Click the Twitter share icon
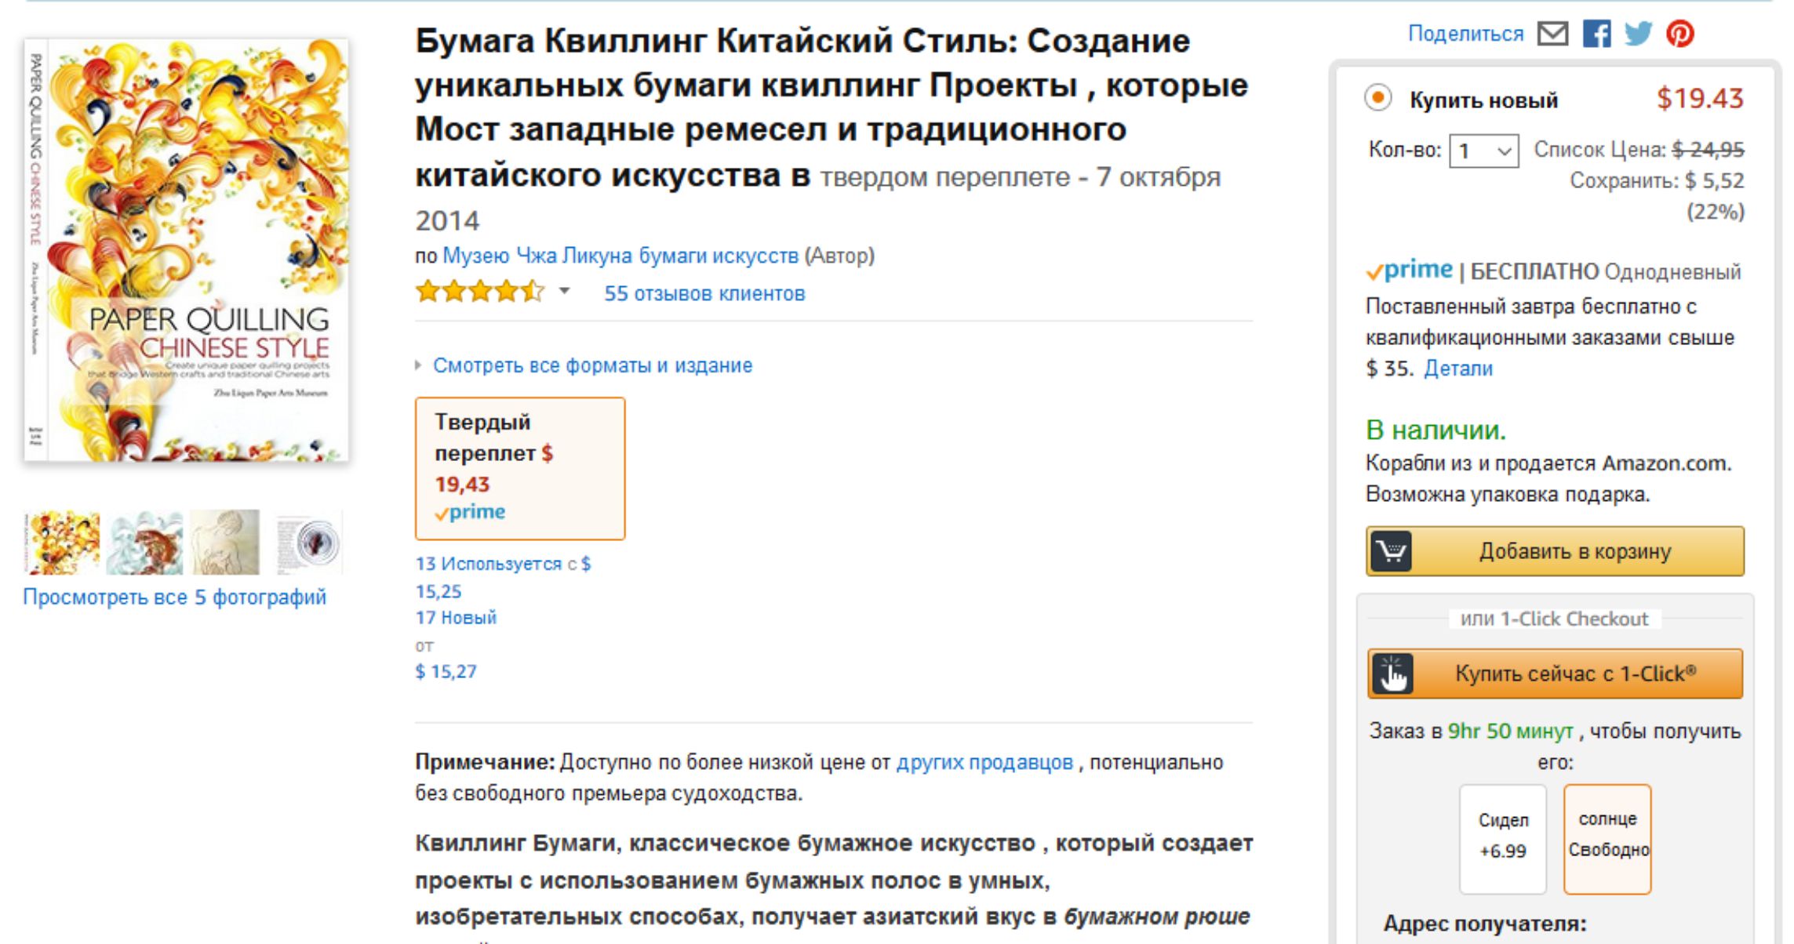The height and width of the screenshot is (944, 1794). click(x=1638, y=34)
